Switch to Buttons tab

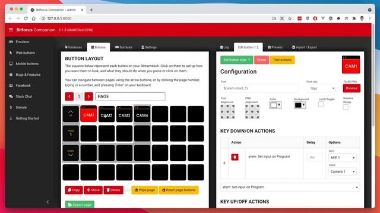(98, 47)
